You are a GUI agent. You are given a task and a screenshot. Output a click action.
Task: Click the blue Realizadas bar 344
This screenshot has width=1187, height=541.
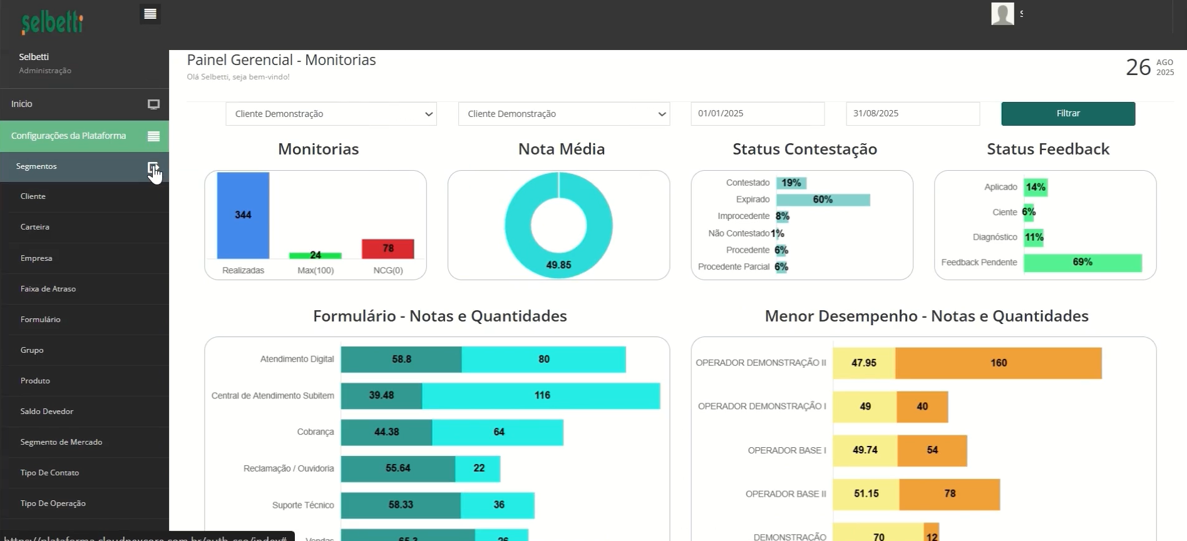(x=243, y=215)
